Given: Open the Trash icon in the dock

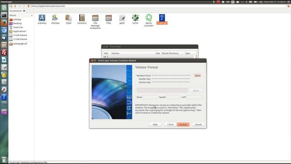Looking at the screenshot, I should (4, 160).
